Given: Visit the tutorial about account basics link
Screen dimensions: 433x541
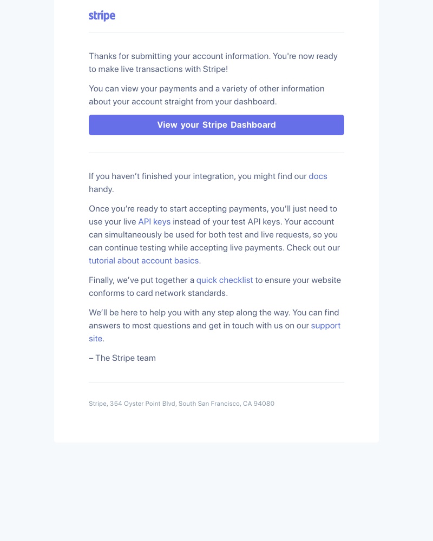Looking at the screenshot, I should click(x=143, y=260).
